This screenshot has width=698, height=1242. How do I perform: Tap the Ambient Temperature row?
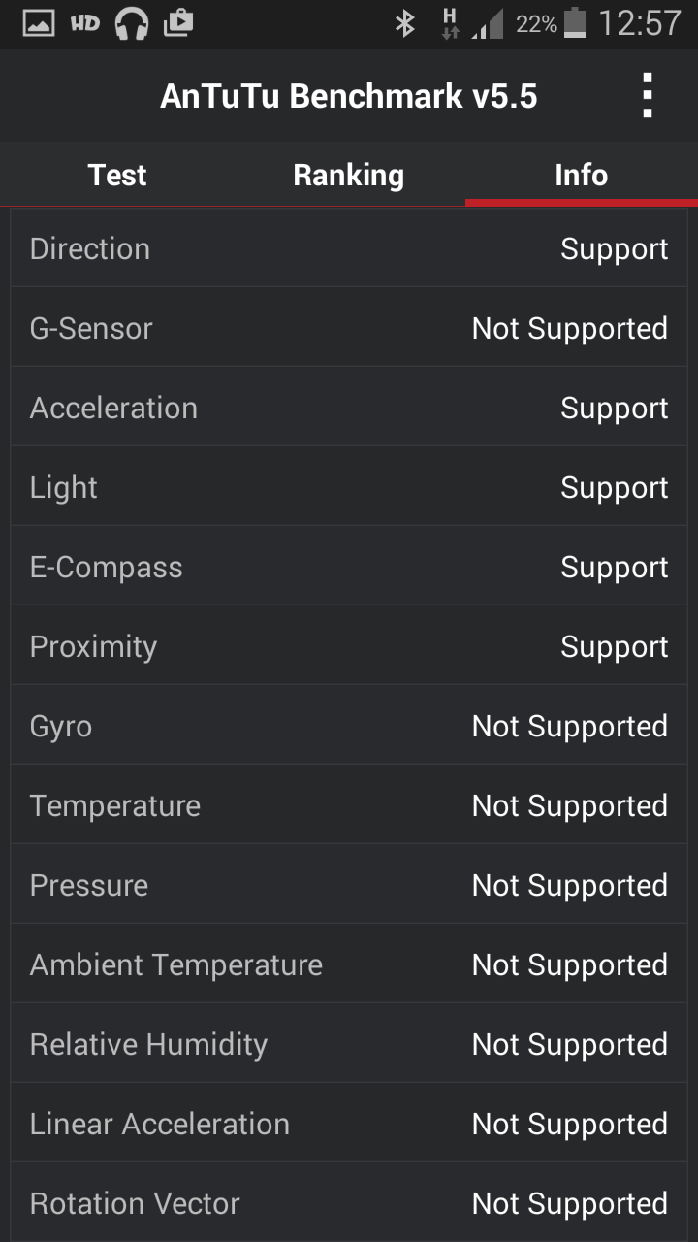tap(349, 964)
